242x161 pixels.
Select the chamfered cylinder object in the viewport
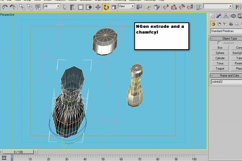point(105,42)
